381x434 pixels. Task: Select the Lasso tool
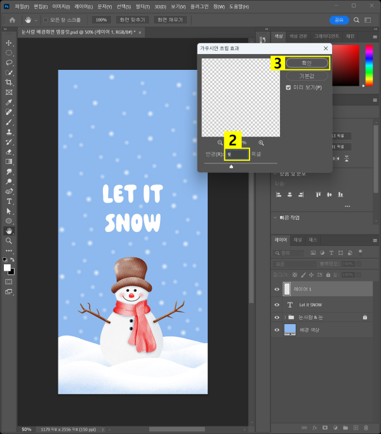(x=9, y=63)
